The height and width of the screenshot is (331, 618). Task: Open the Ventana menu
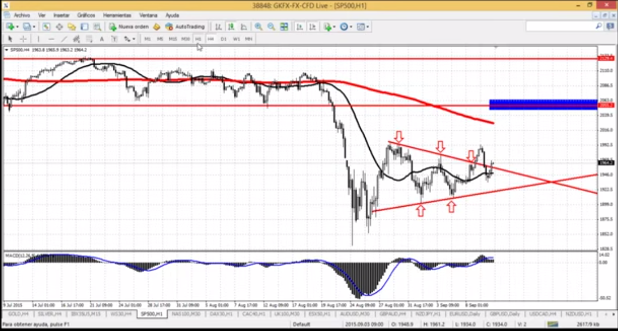tap(149, 15)
